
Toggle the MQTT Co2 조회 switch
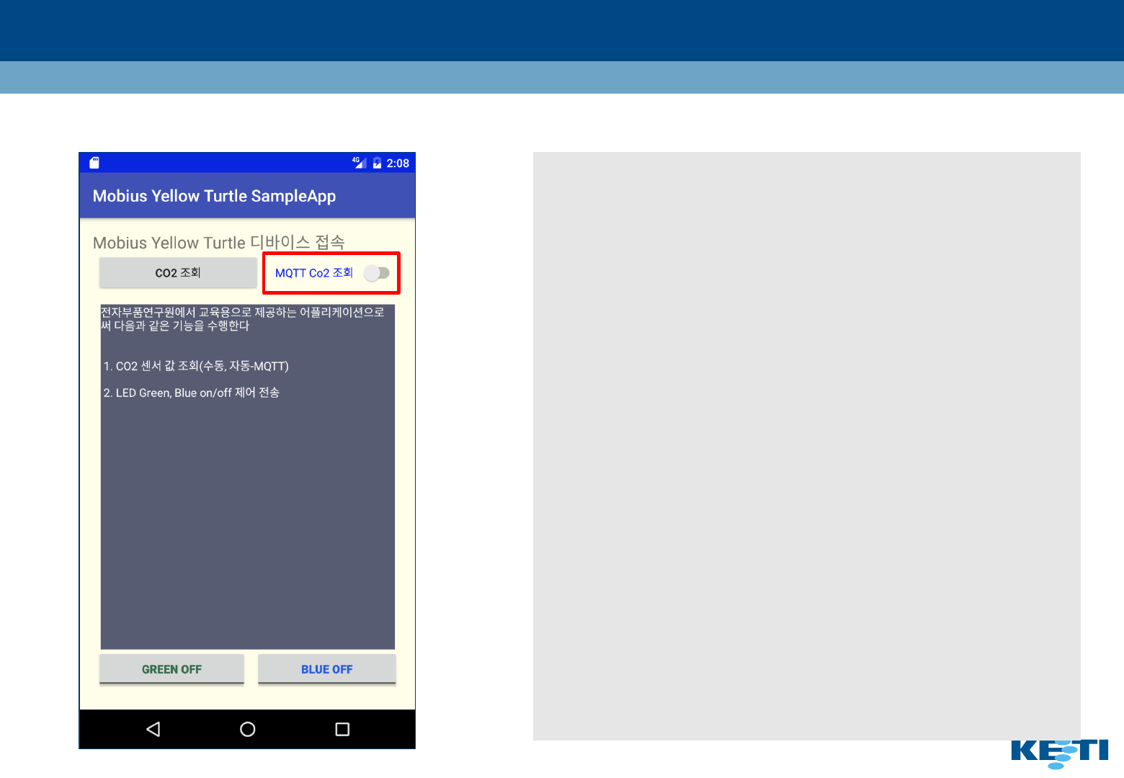377,273
